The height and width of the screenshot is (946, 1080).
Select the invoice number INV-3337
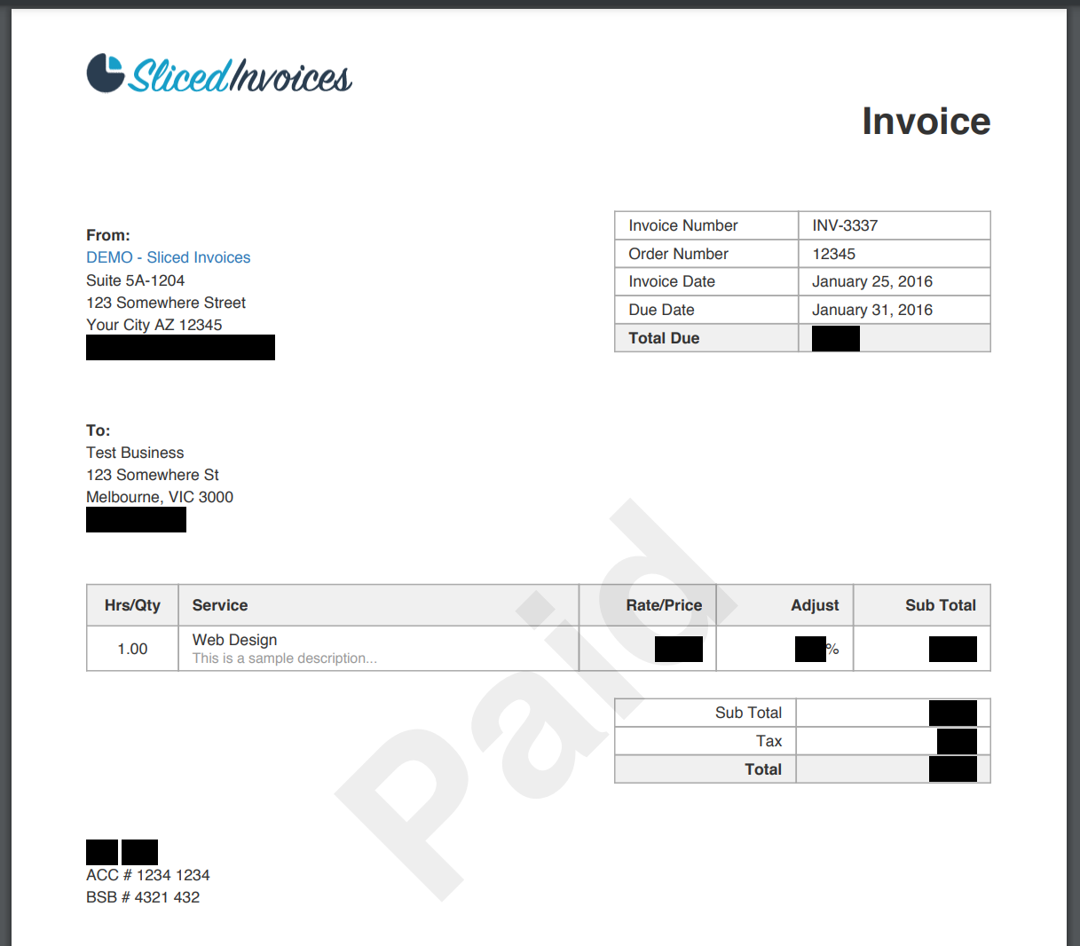point(845,225)
